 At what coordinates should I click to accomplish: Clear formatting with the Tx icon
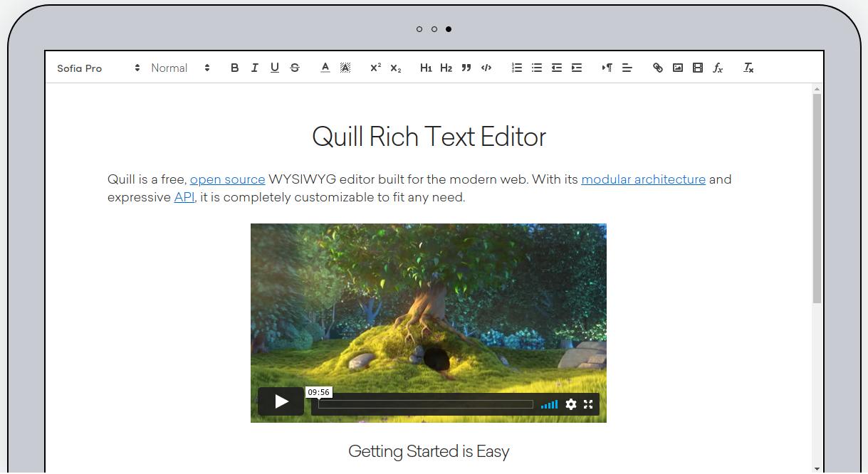748,68
